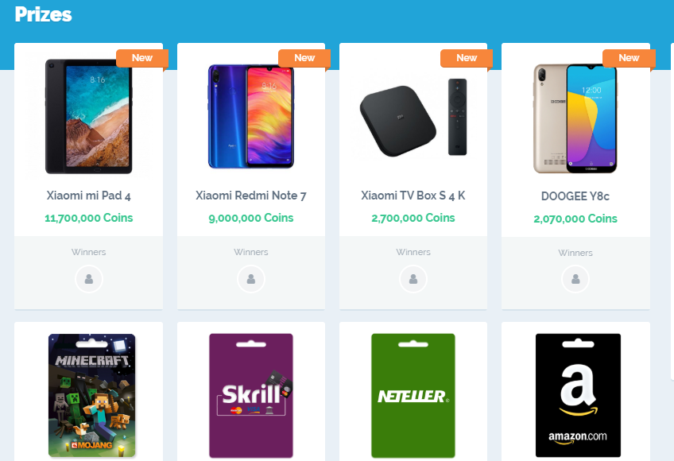Open the Xiaomi TV Box product image

413,117
